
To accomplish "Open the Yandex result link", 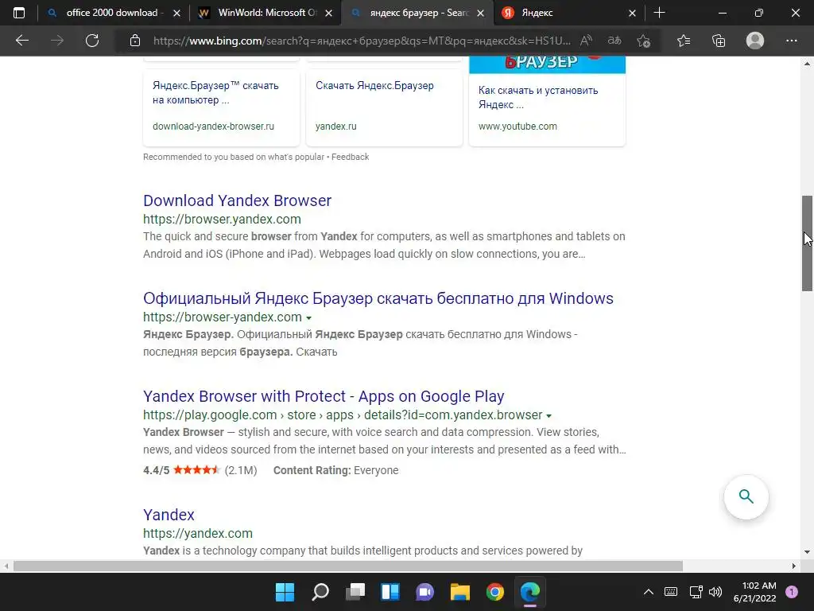I will tap(169, 515).
